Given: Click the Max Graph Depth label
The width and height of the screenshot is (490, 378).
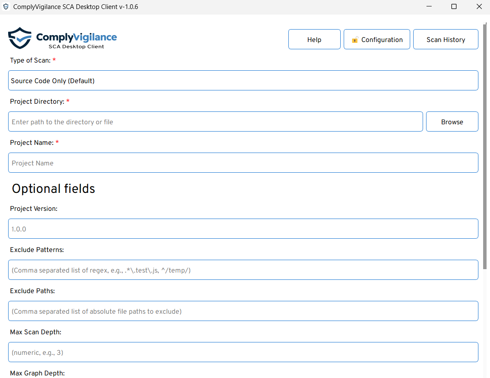Looking at the screenshot, I should (x=37, y=373).
